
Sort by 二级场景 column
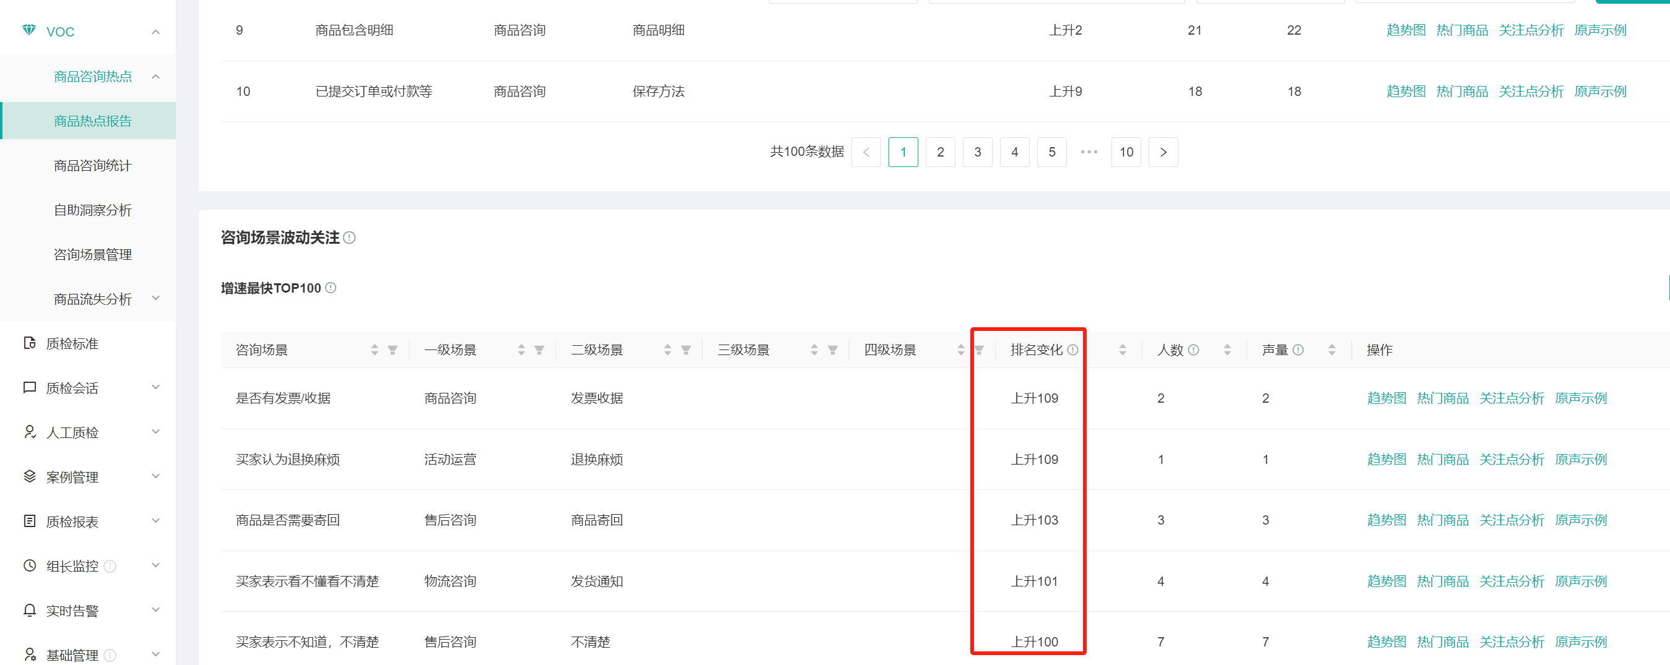pos(668,350)
